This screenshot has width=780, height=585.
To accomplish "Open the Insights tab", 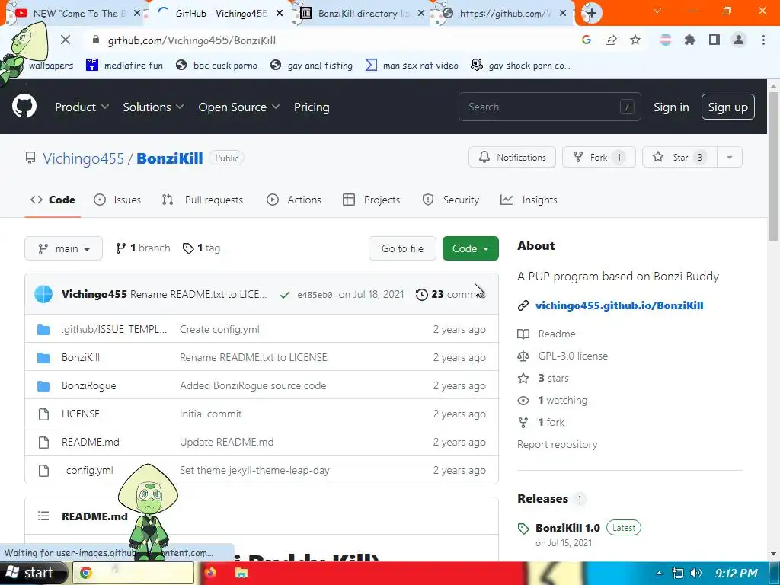I will pos(529,200).
